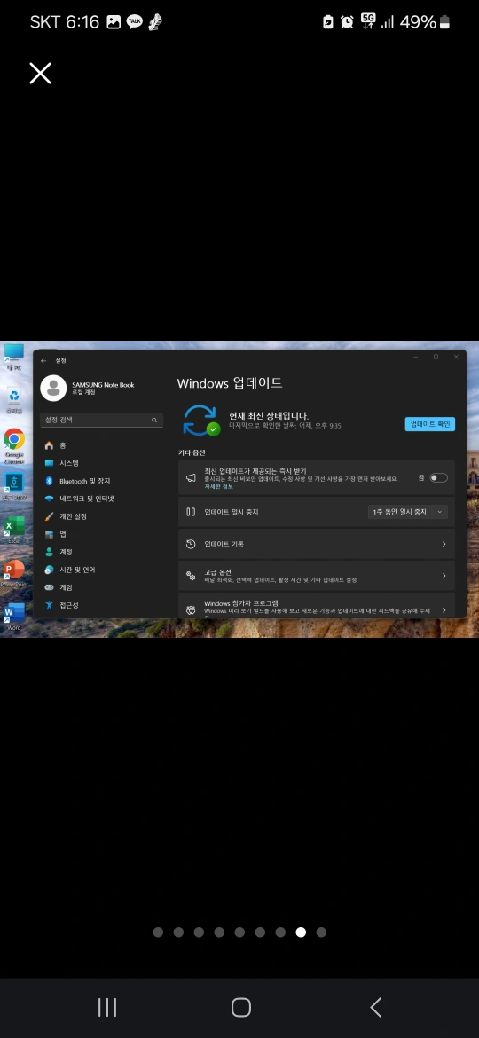Tap the Android home navigation button
Viewport: 479px width, 1038px height.
(x=240, y=1008)
